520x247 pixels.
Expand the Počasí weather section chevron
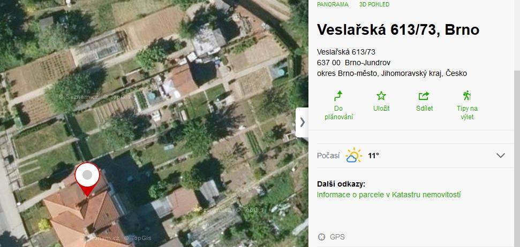pos(500,155)
